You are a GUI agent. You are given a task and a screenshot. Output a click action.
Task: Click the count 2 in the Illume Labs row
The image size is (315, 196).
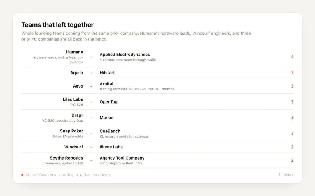(292, 147)
